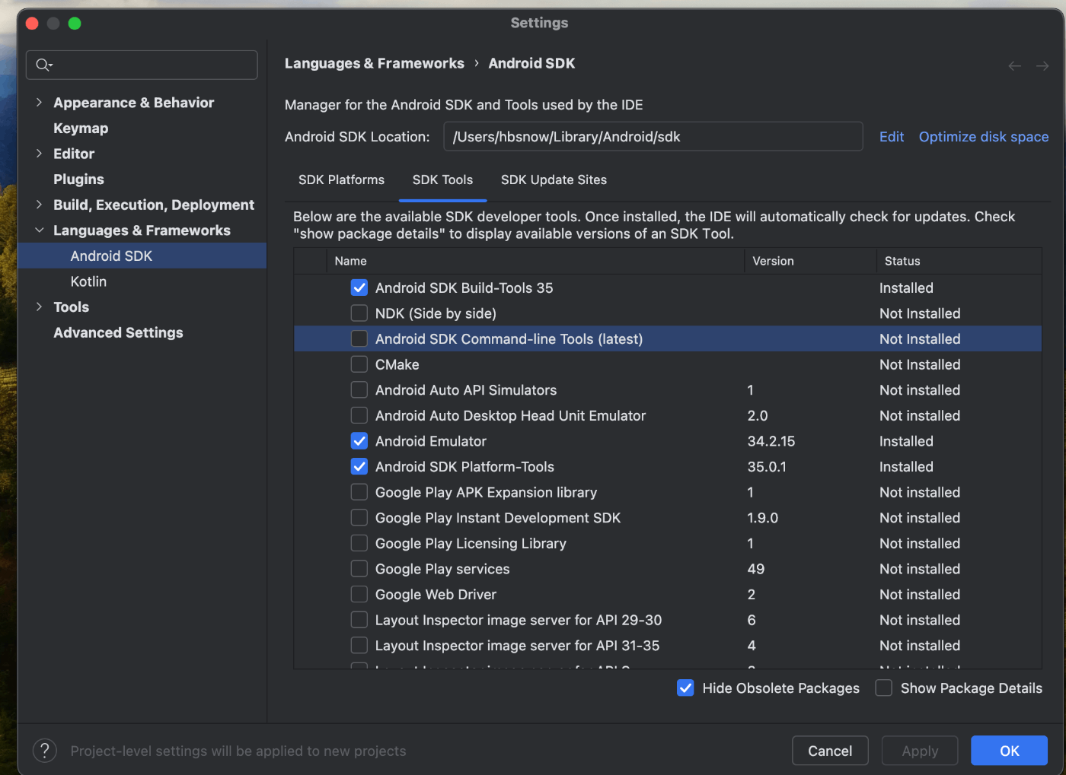Check Google Play Instant Development SDK checkbox

359,518
